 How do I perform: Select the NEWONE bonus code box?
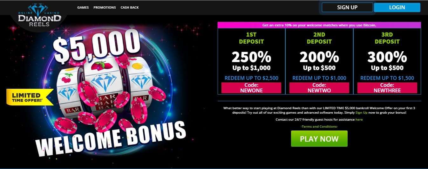pos(251,88)
